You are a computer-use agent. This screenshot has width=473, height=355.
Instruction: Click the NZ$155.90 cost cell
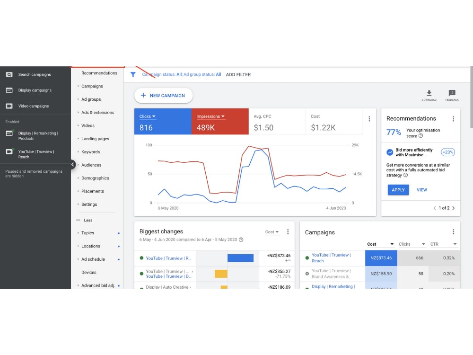381,274
